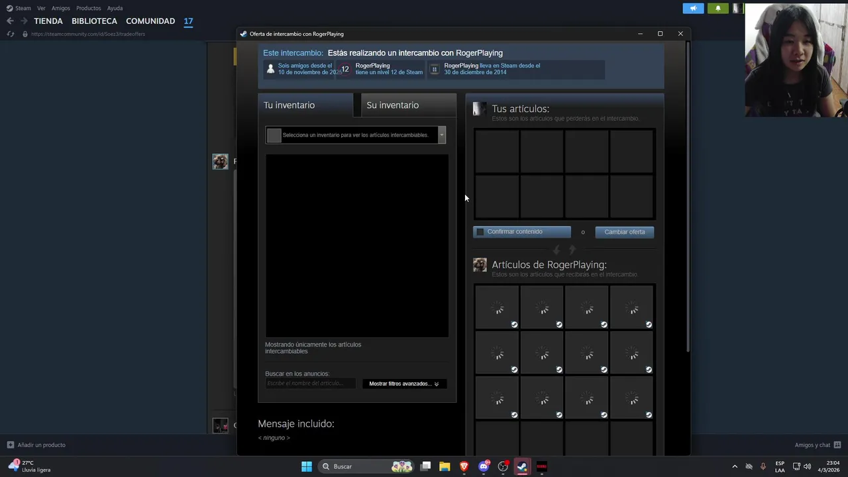Open File Explorer from taskbar
Screen dimensions: 848x477
[445, 466]
